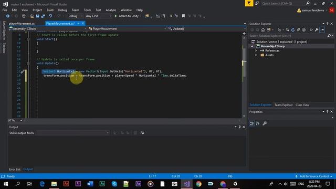Click the Collapse All icon in Solution Explorer
This screenshot has width=336, height=189.
298,30
